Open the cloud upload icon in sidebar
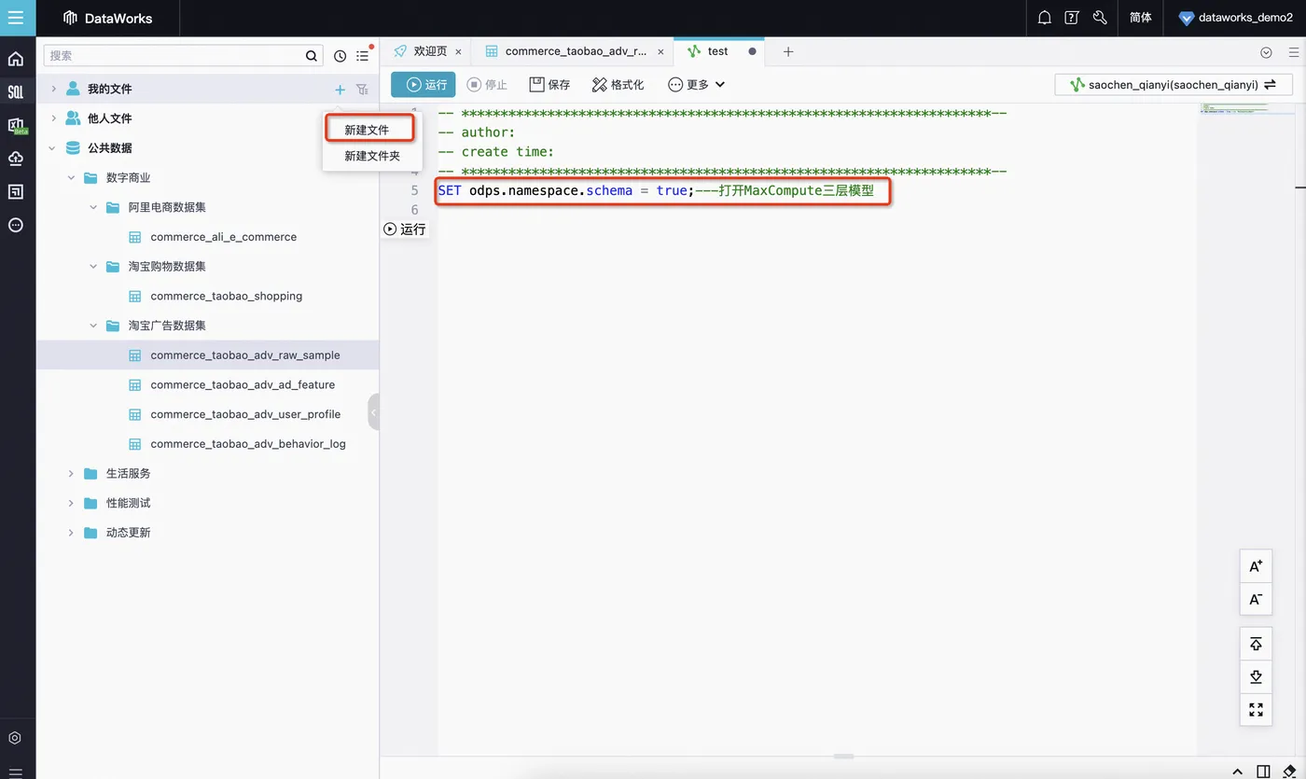The width and height of the screenshot is (1306, 779). point(16,158)
